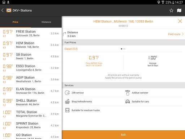
Task: Tap the Suitable for cars label
Action: (x=140, y=101)
